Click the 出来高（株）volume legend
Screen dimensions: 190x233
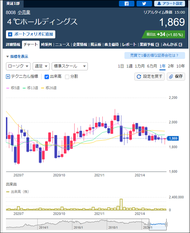(17, 192)
